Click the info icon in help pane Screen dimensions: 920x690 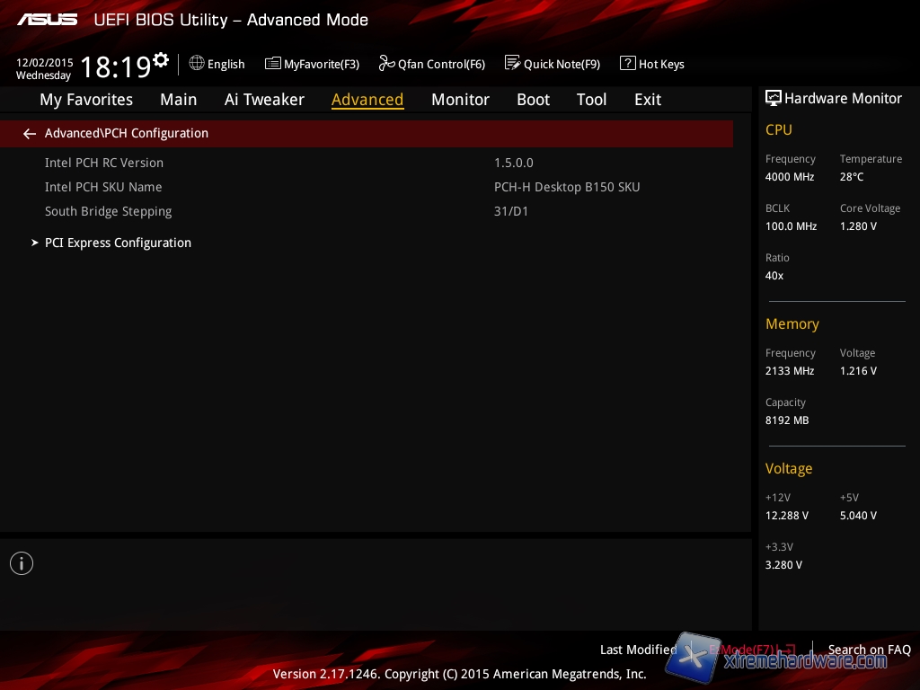point(22,563)
